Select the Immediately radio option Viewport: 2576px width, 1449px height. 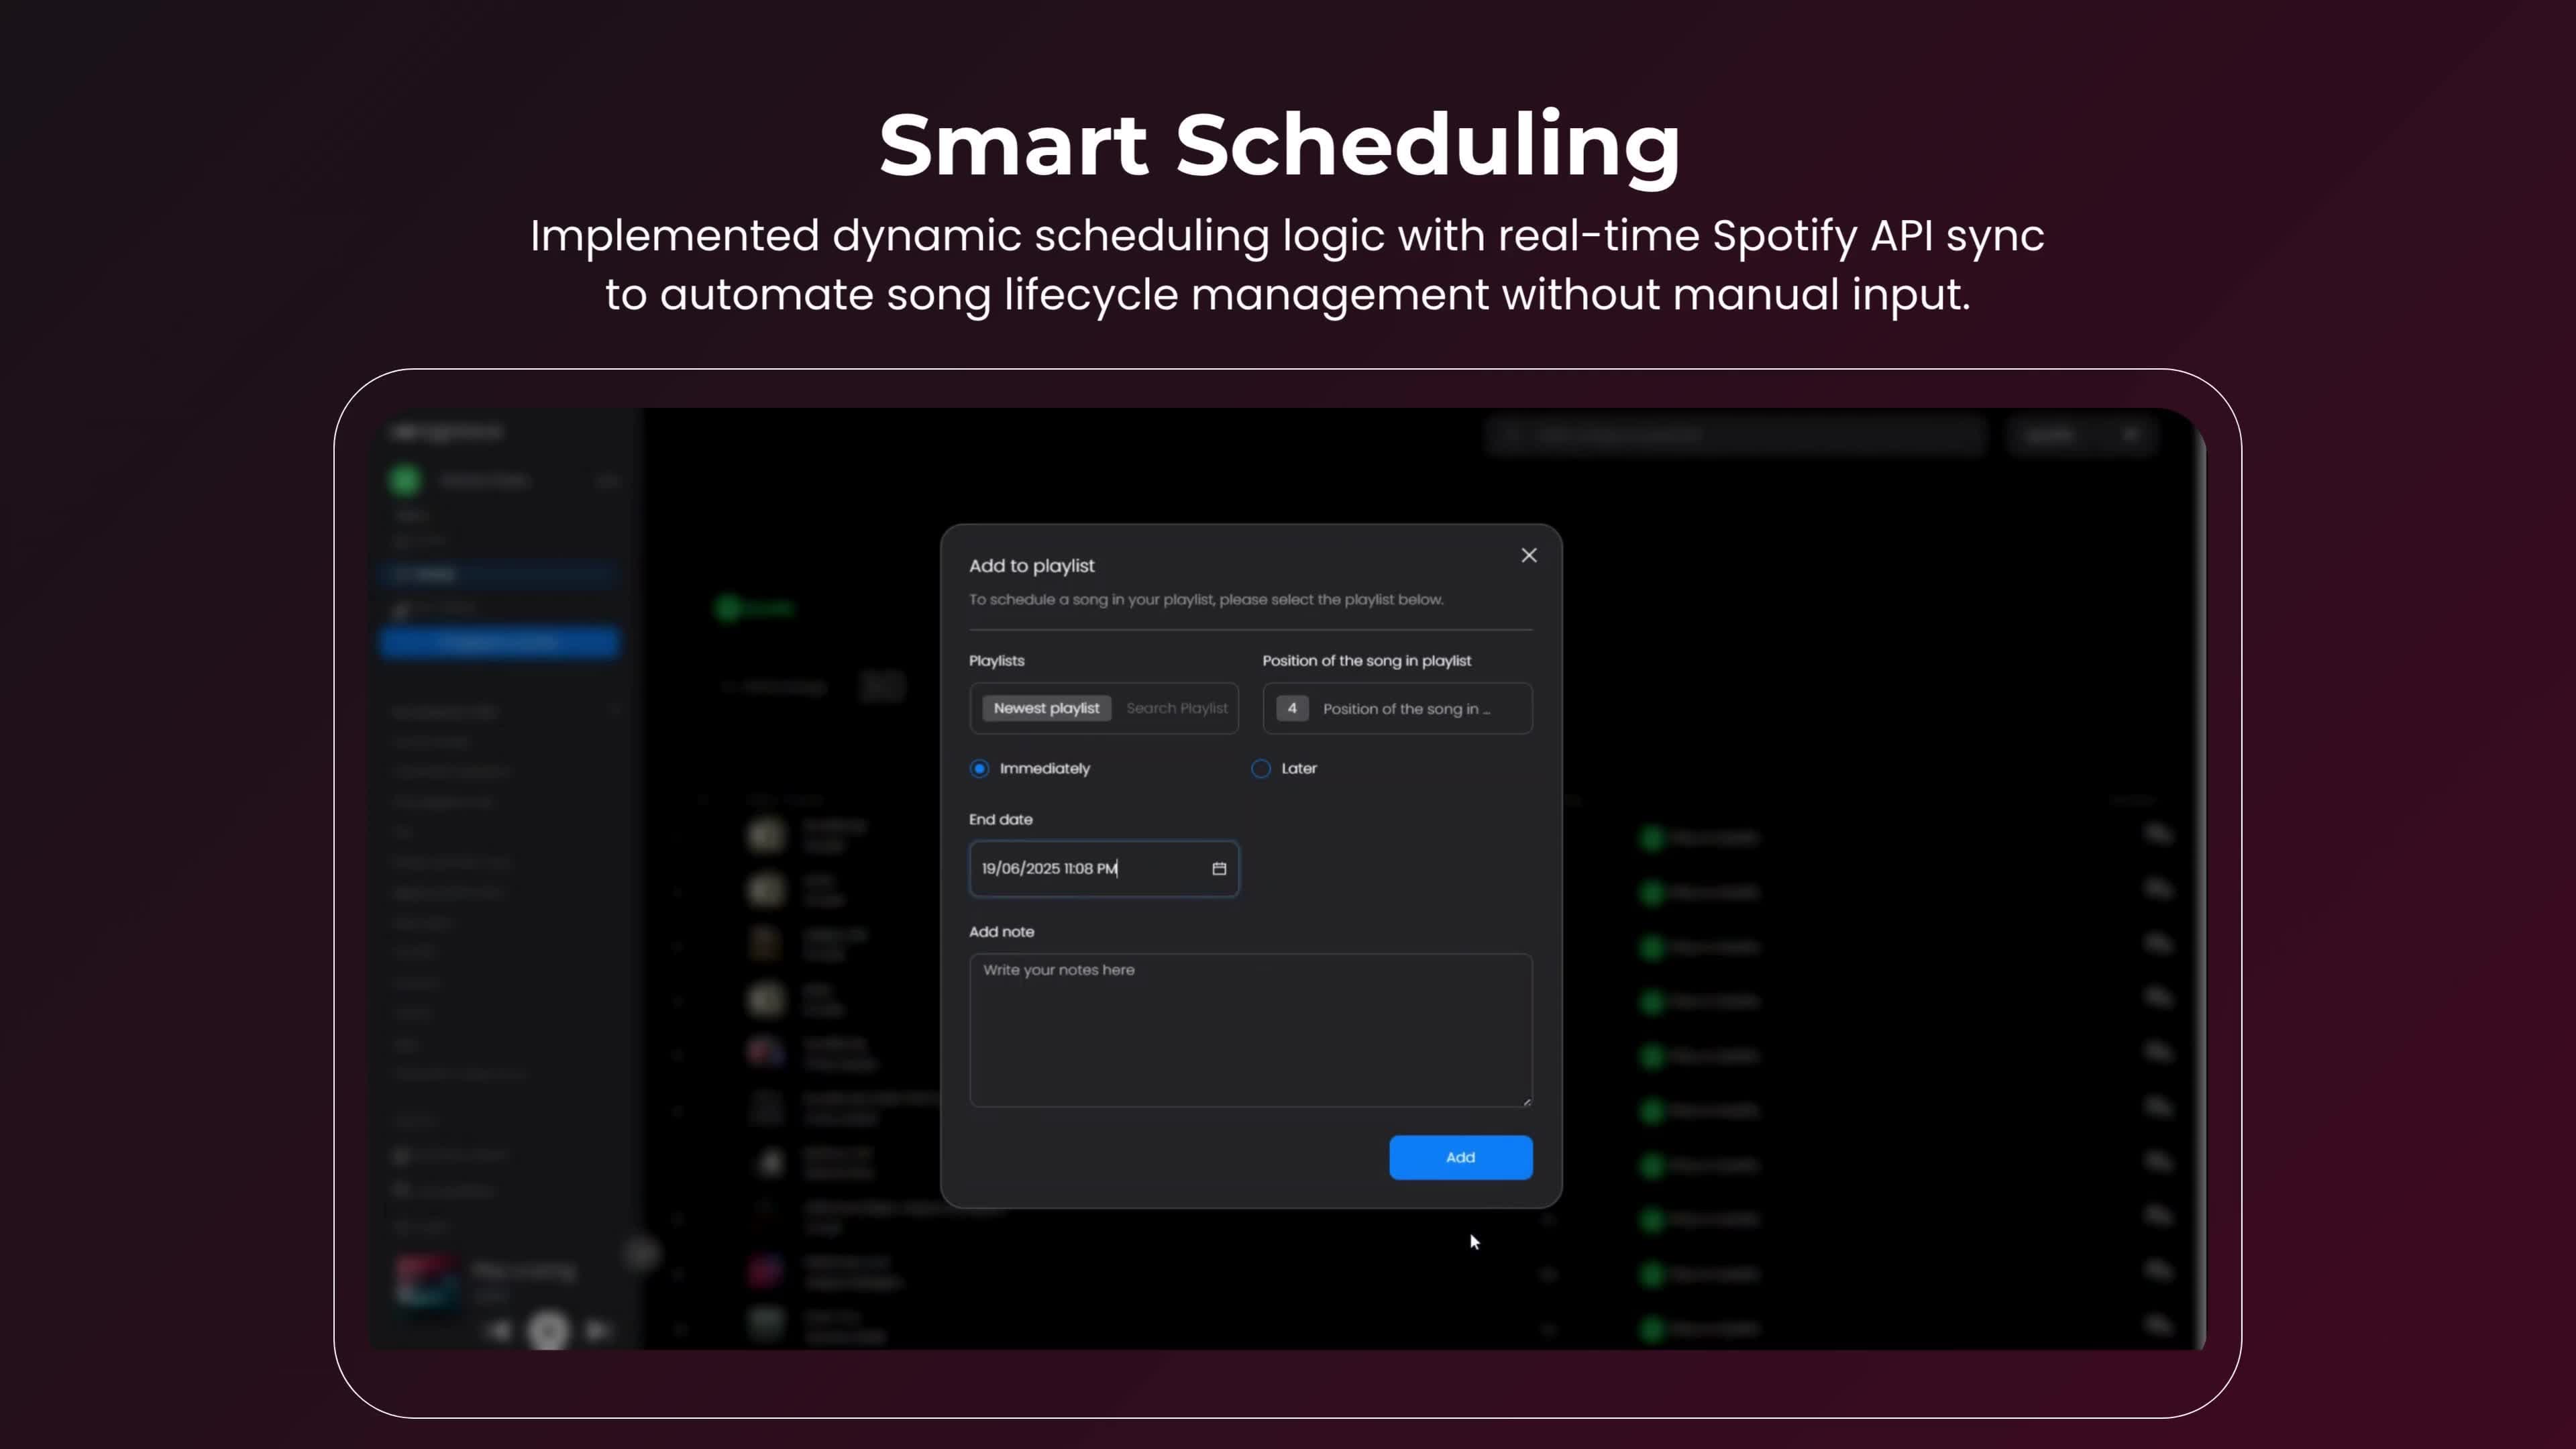pyautogui.click(x=979, y=768)
